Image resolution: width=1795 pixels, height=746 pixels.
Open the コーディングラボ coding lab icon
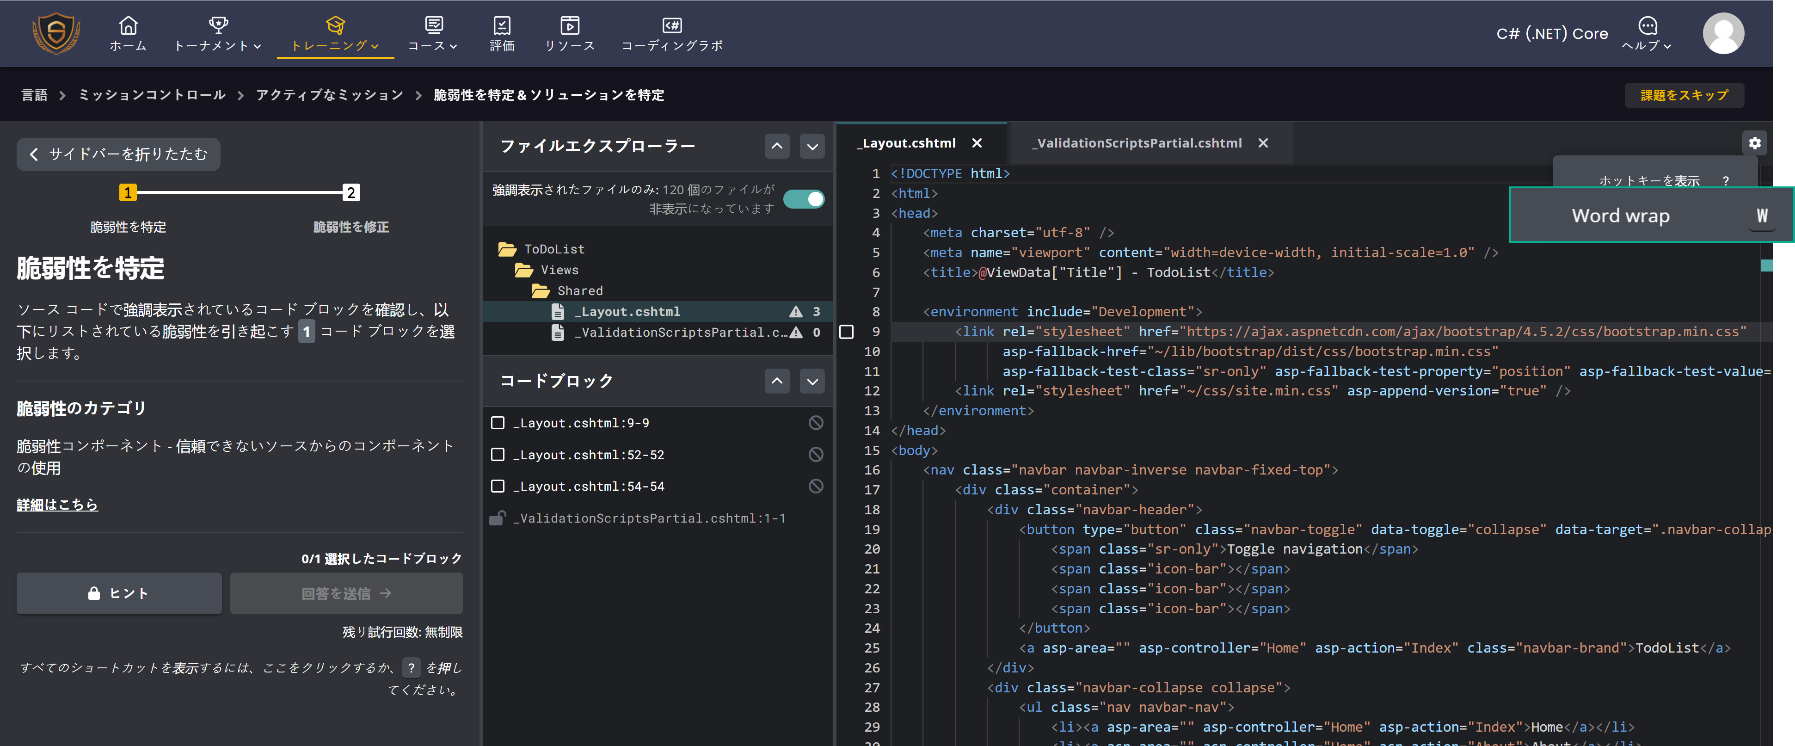pyautogui.click(x=672, y=25)
